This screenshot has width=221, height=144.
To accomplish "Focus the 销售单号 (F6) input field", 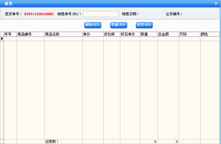I will click(101, 14).
